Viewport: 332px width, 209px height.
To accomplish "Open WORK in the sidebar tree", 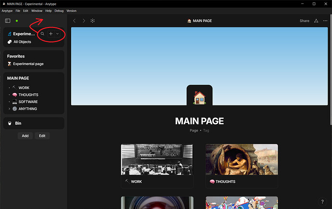I will coord(24,88).
